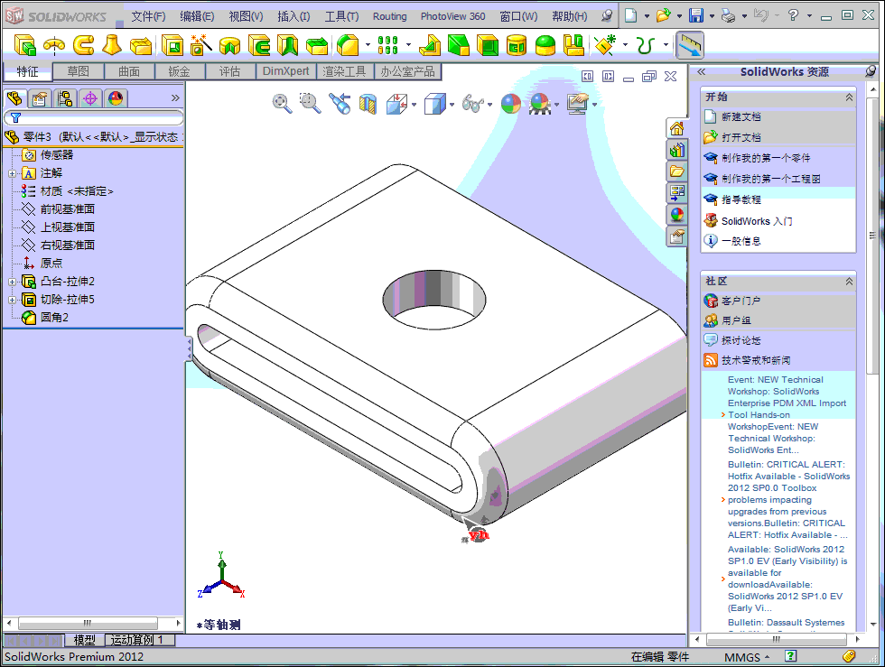Screen dimensions: 885x667
Task: Open the unit system MMGS dropdown
Action: 746,657
